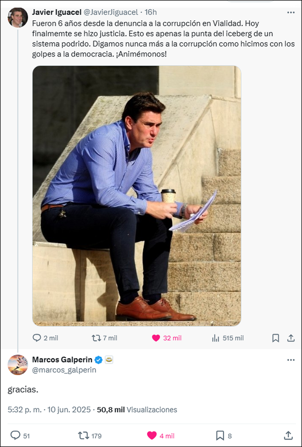View analytics with bar-chart icon showing 515 mil
302x447 pixels.
(x=215, y=338)
